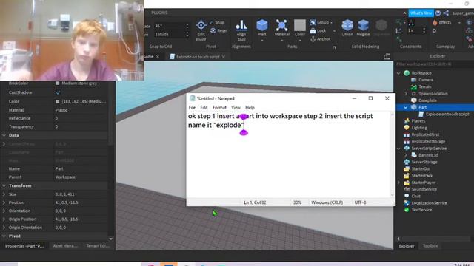Screen dimensions: 474x266
Task: Open Notepad Edit menu
Action: [204, 108]
